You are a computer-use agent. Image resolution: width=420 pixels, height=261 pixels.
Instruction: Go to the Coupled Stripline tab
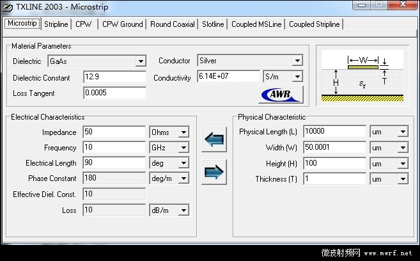point(314,24)
